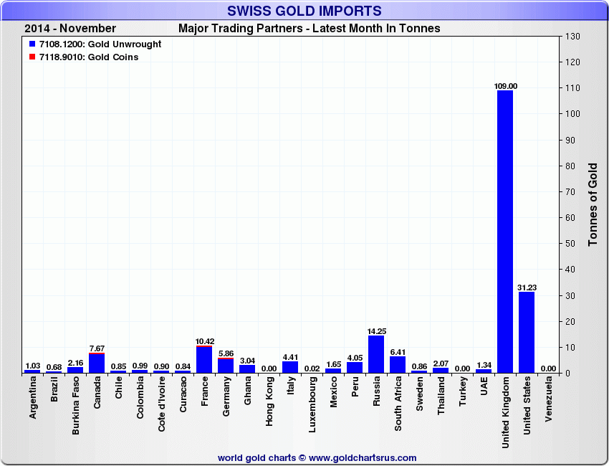Click the Peru bar
Viewport: 609px width, 466px height.
pos(355,367)
